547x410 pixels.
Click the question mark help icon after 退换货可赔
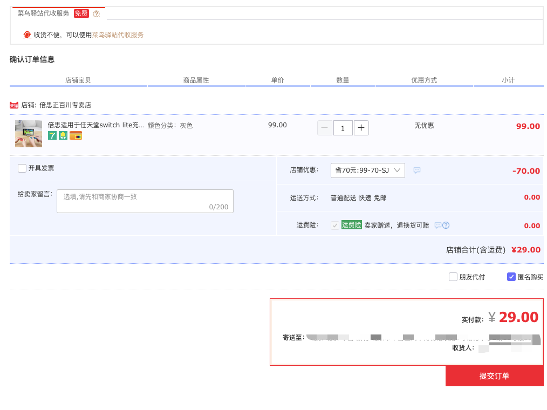pyautogui.click(x=446, y=225)
